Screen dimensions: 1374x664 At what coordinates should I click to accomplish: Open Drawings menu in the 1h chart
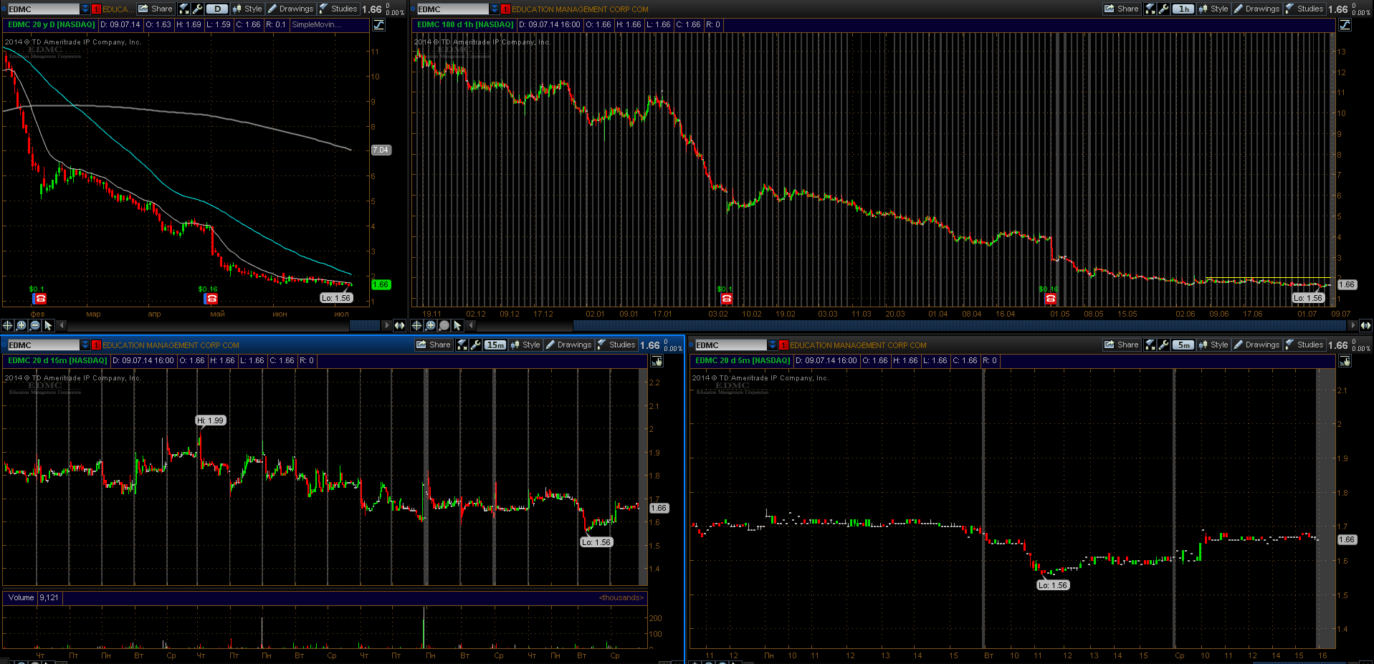[x=1256, y=9]
